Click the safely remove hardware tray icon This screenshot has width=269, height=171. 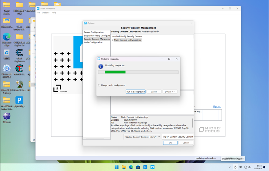(x=235, y=167)
